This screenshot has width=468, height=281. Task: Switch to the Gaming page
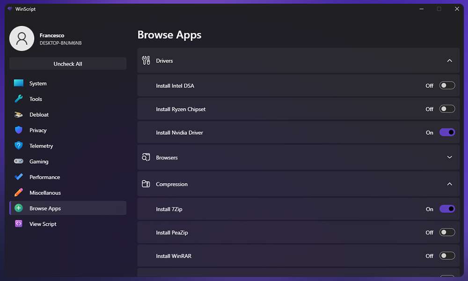pyautogui.click(x=68, y=161)
